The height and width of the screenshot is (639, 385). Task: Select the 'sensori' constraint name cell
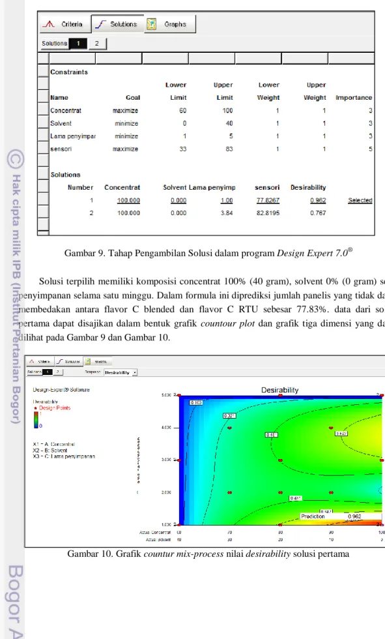(61, 149)
